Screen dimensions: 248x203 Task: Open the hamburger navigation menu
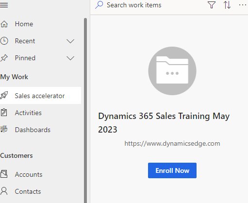pyautogui.click(x=4, y=5)
